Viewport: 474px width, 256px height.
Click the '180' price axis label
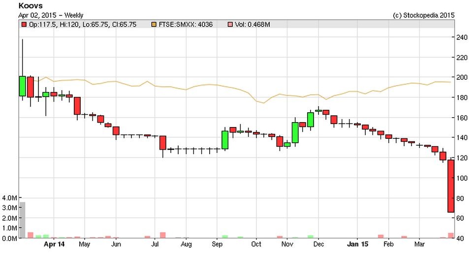point(462,97)
